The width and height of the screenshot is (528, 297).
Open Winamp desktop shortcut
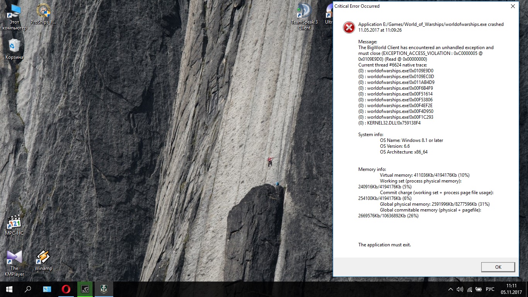43,260
